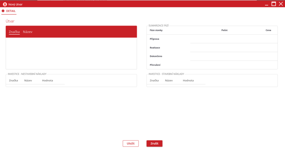Click Název column header in stavební náklady
The height and width of the screenshot is (151, 285).
(169, 80)
